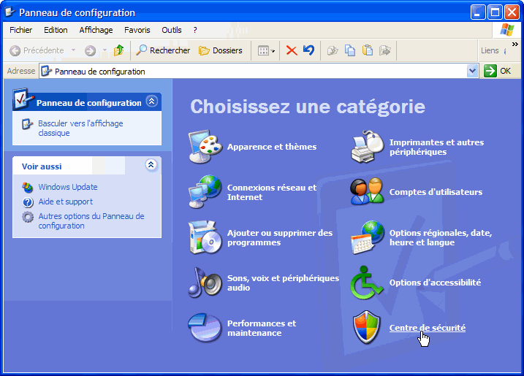Open the Windows Update link
The image size is (524, 376).
[68, 187]
